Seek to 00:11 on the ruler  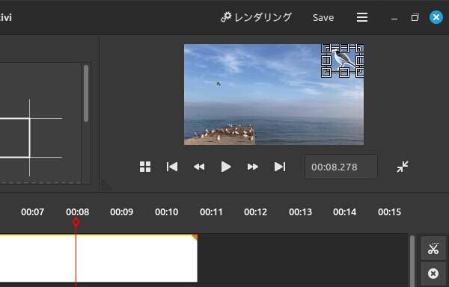point(211,212)
